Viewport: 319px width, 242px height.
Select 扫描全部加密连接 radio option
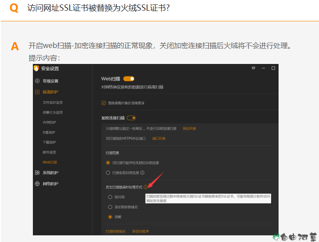(x=108, y=173)
